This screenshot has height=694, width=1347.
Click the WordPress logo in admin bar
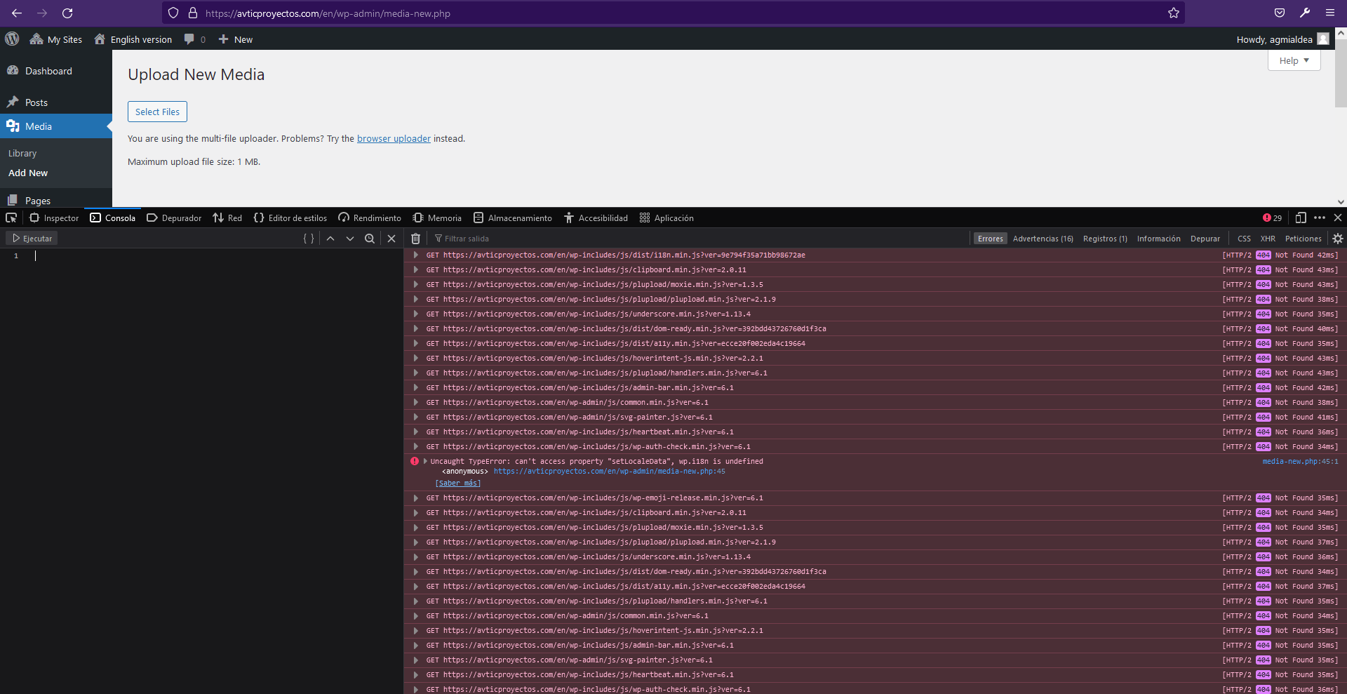pos(12,39)
